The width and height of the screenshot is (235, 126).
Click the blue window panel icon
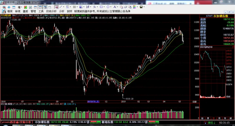pos(14,7)
